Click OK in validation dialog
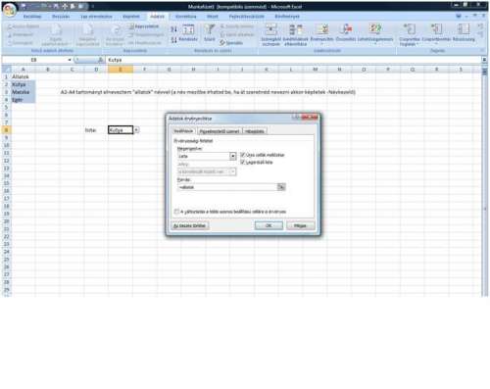Viewport: 490px width, 389px height. pos(269,225)
